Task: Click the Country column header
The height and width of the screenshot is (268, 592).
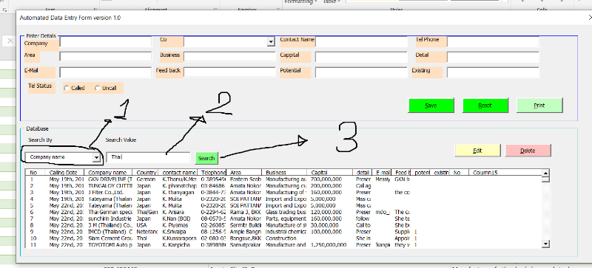Action: 146,173
